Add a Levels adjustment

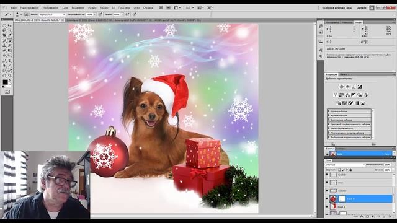(347, 87)
